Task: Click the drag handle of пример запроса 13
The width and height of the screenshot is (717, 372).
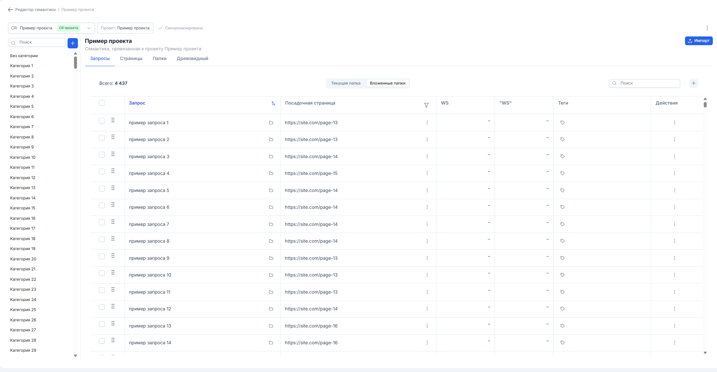Action: tap(113, 323)
